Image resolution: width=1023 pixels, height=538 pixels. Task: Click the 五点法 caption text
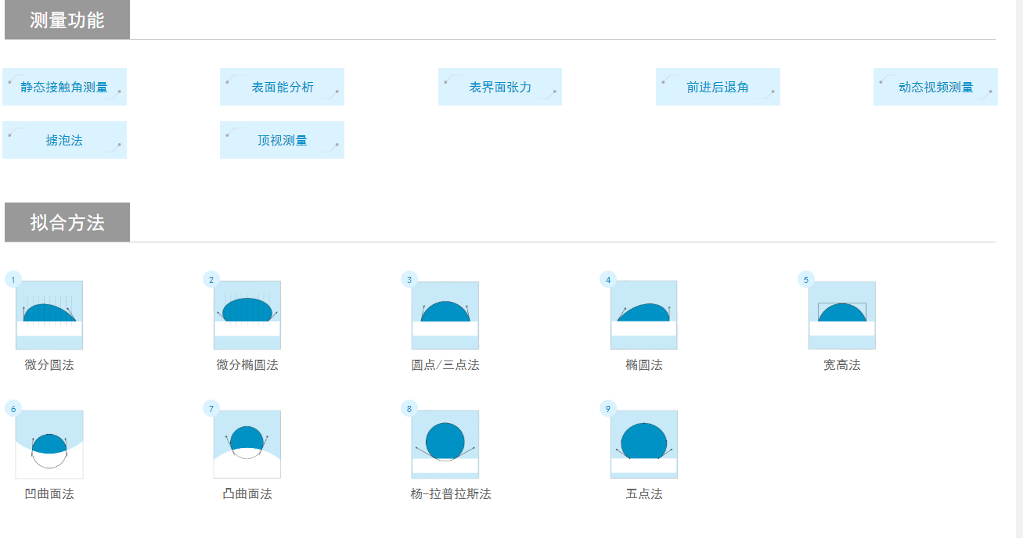pyautogui.click(x=644, y=494)
